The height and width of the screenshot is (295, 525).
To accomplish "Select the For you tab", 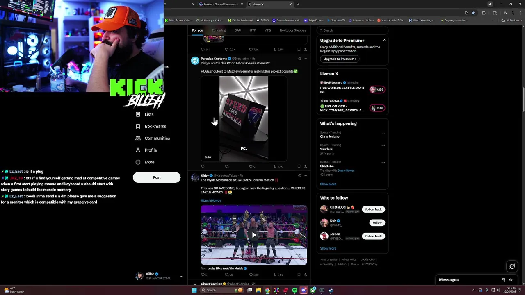I will 197,30.
